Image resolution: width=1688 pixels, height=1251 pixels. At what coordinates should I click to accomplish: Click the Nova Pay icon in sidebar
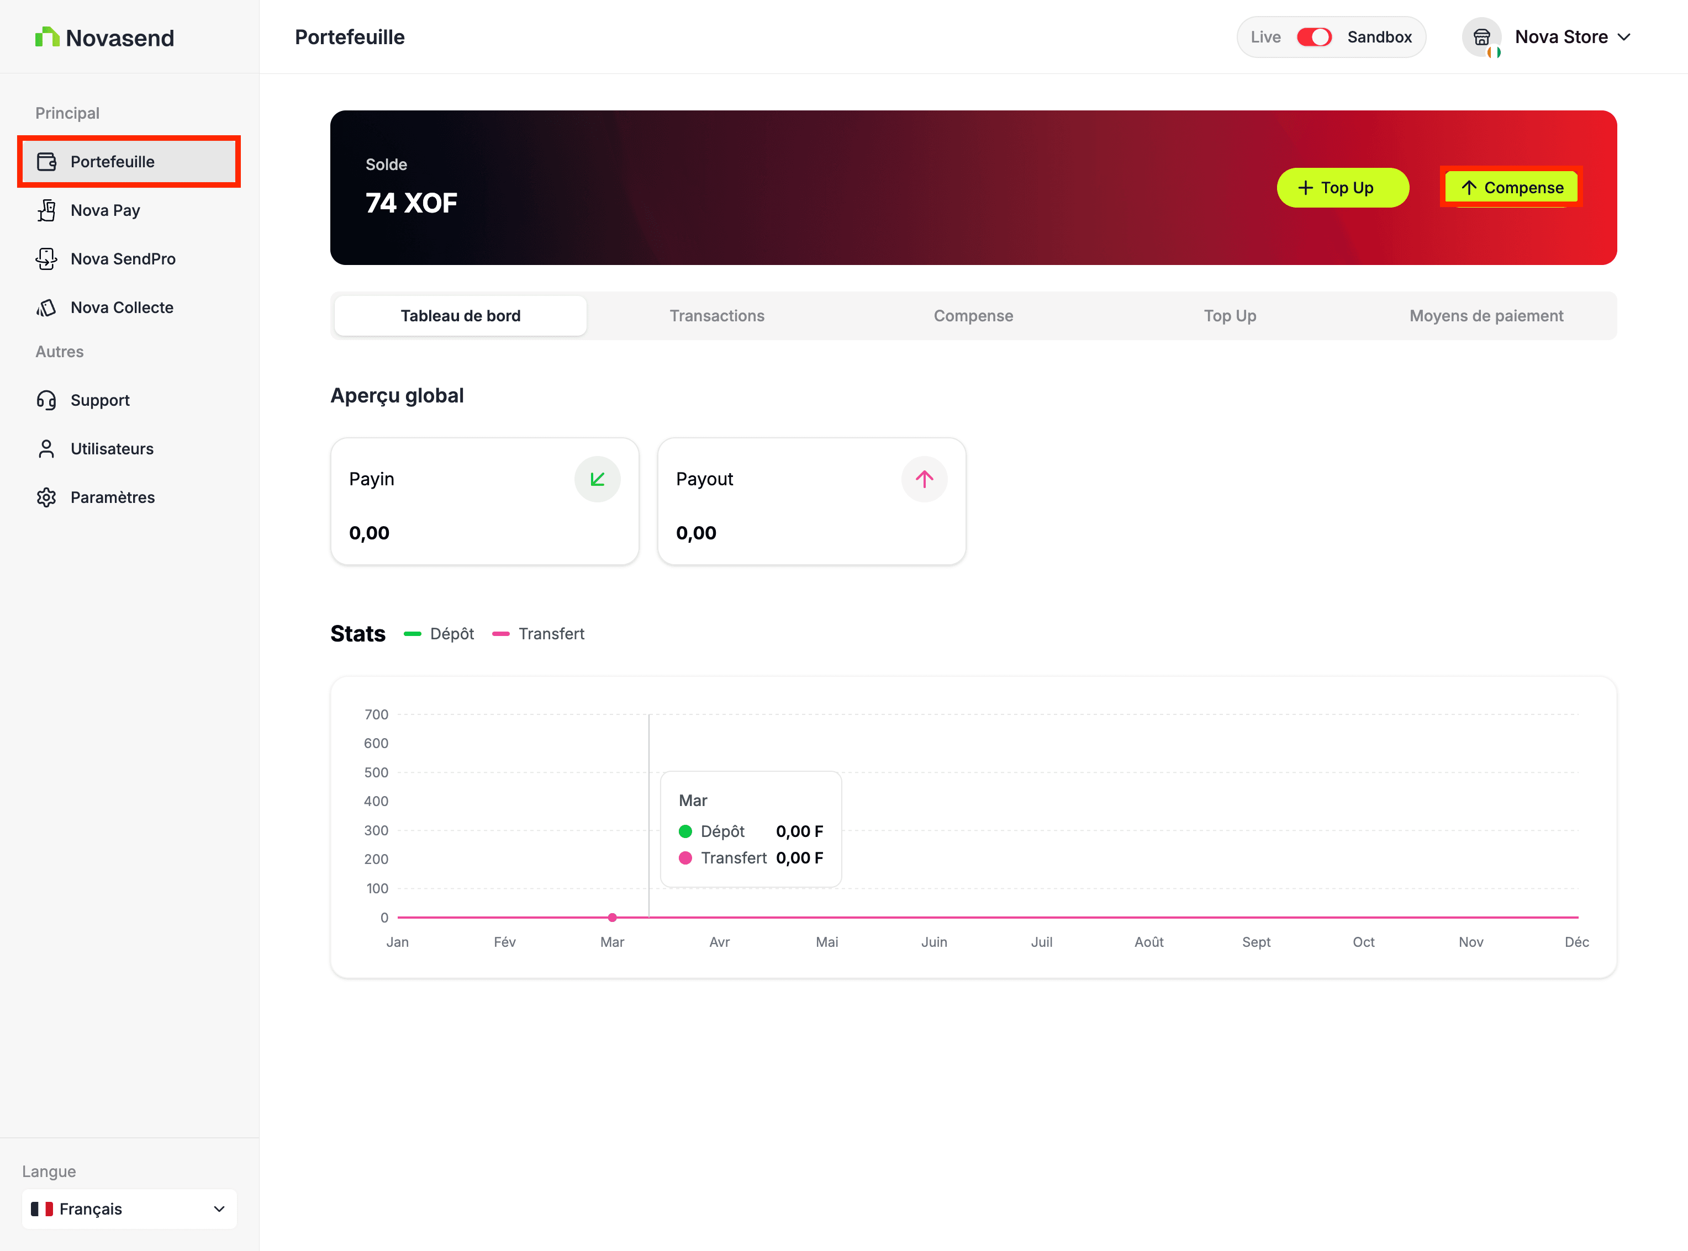pyautogui.click(x=47, y=210)
